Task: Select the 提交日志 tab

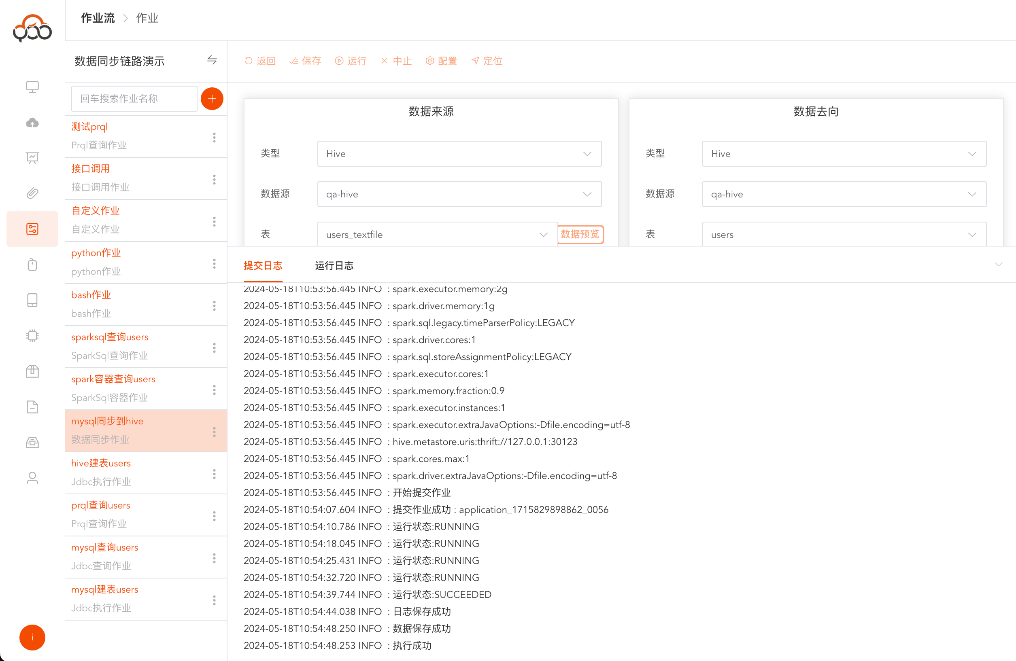Action: coord(263,265)
